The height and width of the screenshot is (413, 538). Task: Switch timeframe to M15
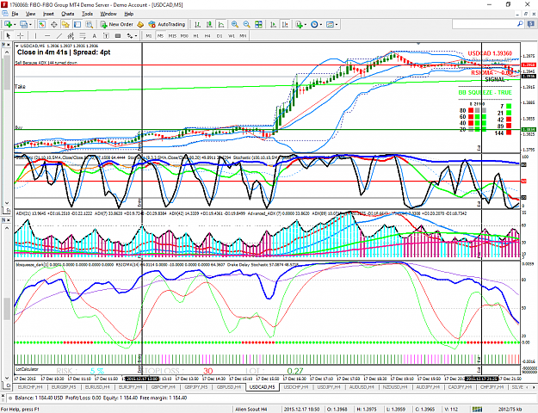point(172,35)
